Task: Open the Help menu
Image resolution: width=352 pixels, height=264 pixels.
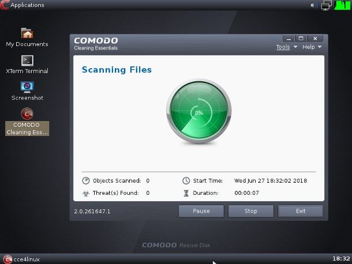Action: point(309,47)
